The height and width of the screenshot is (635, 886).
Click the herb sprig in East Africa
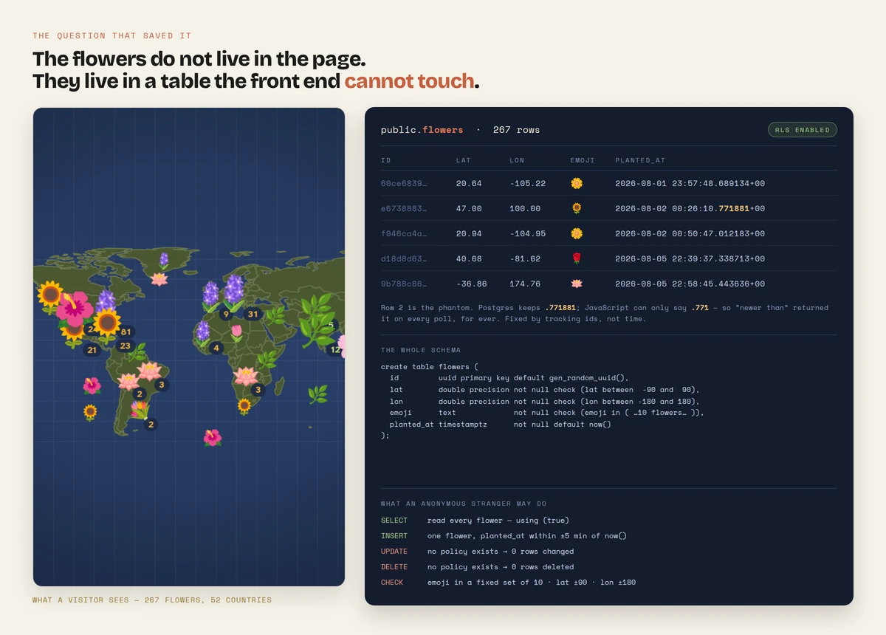(x=267, y=360)
